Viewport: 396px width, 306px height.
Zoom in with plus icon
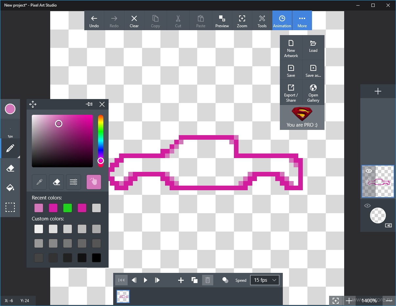pyautogui.click(x=349, y=300)
